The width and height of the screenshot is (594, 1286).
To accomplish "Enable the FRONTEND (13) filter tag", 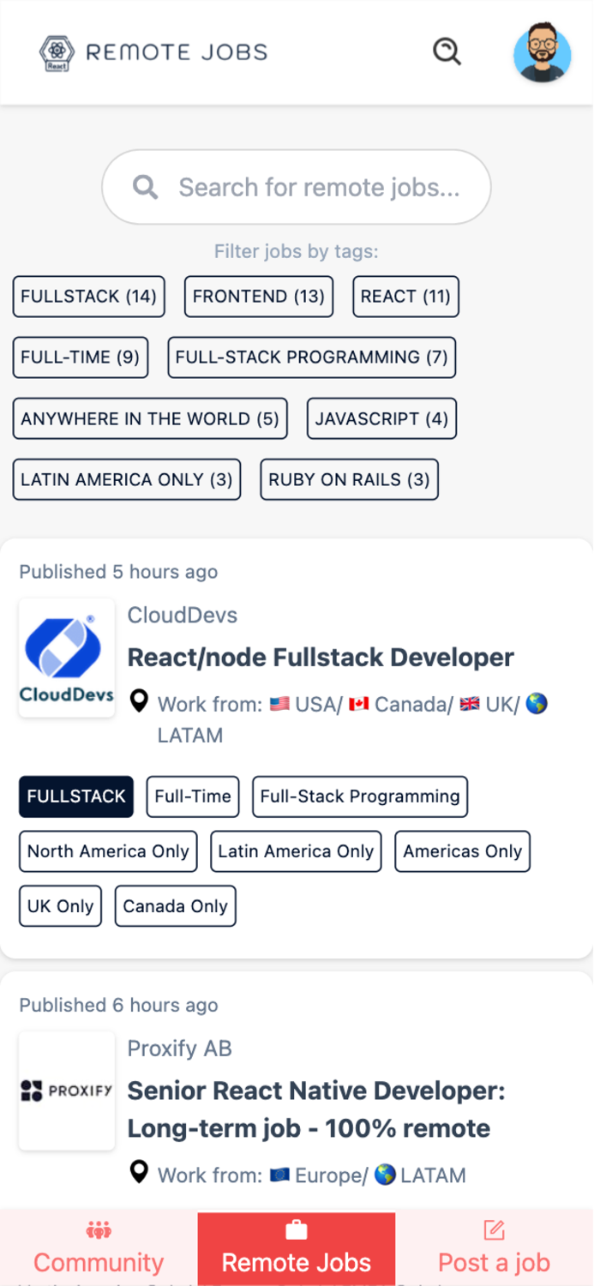I will coord(258,297).
